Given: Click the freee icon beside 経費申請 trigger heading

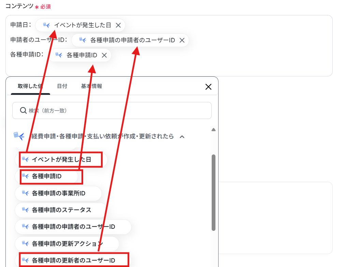Looking at the screenshot, I should pyautogui.click(x=19, y=136).
